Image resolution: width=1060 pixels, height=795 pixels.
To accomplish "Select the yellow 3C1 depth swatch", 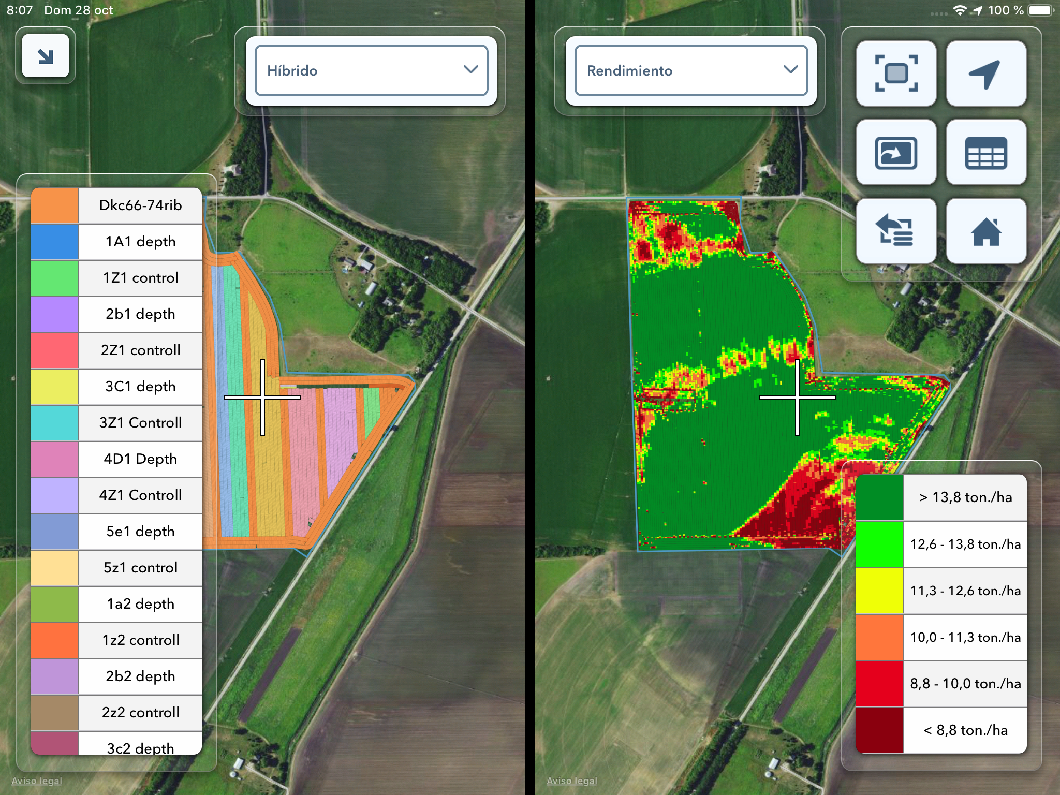I will (54, 387).
